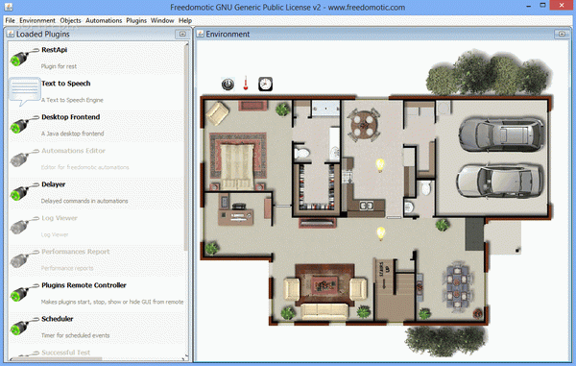Select the Plugins Remote Controller entry
The width and height of the screenshot is (576, 366).
click(x=96, y=293)
